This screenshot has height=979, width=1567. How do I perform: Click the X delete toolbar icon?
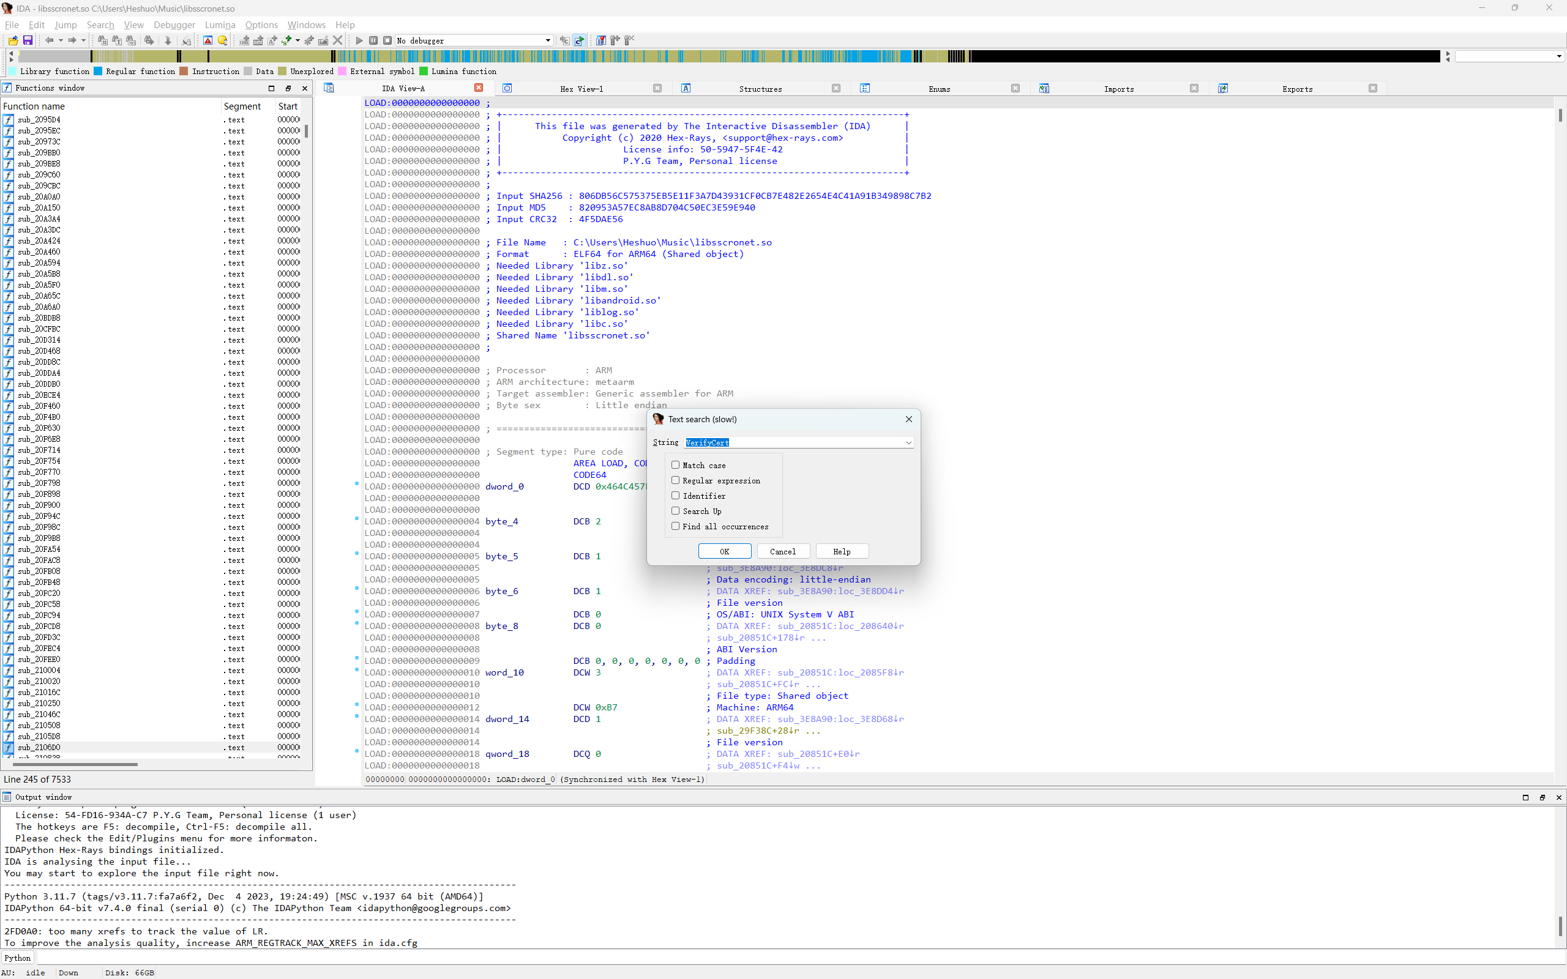pos(337,40)
